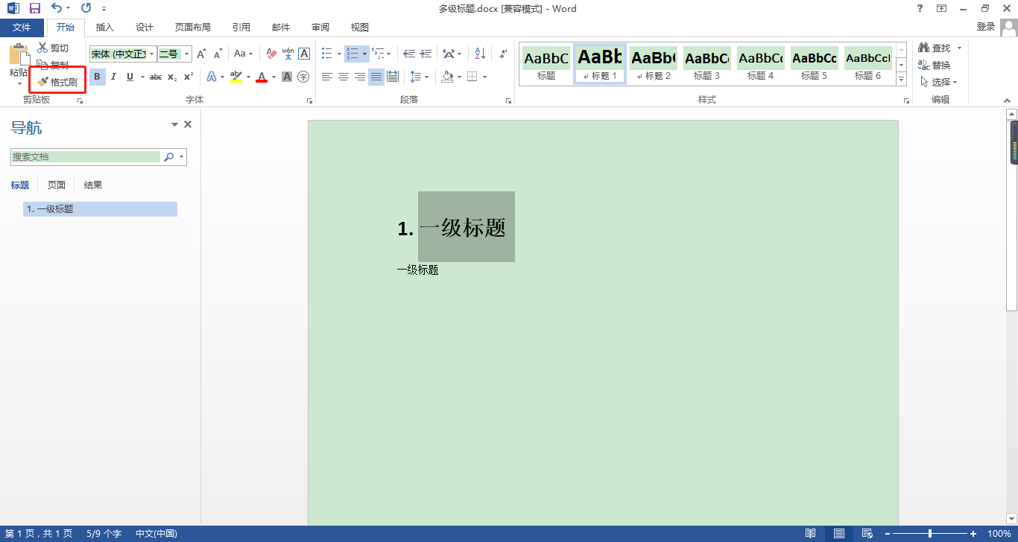Click the Format Painter (格式刷) button
This screenshot has width=1018, height=542.
[x=58, y=82]
